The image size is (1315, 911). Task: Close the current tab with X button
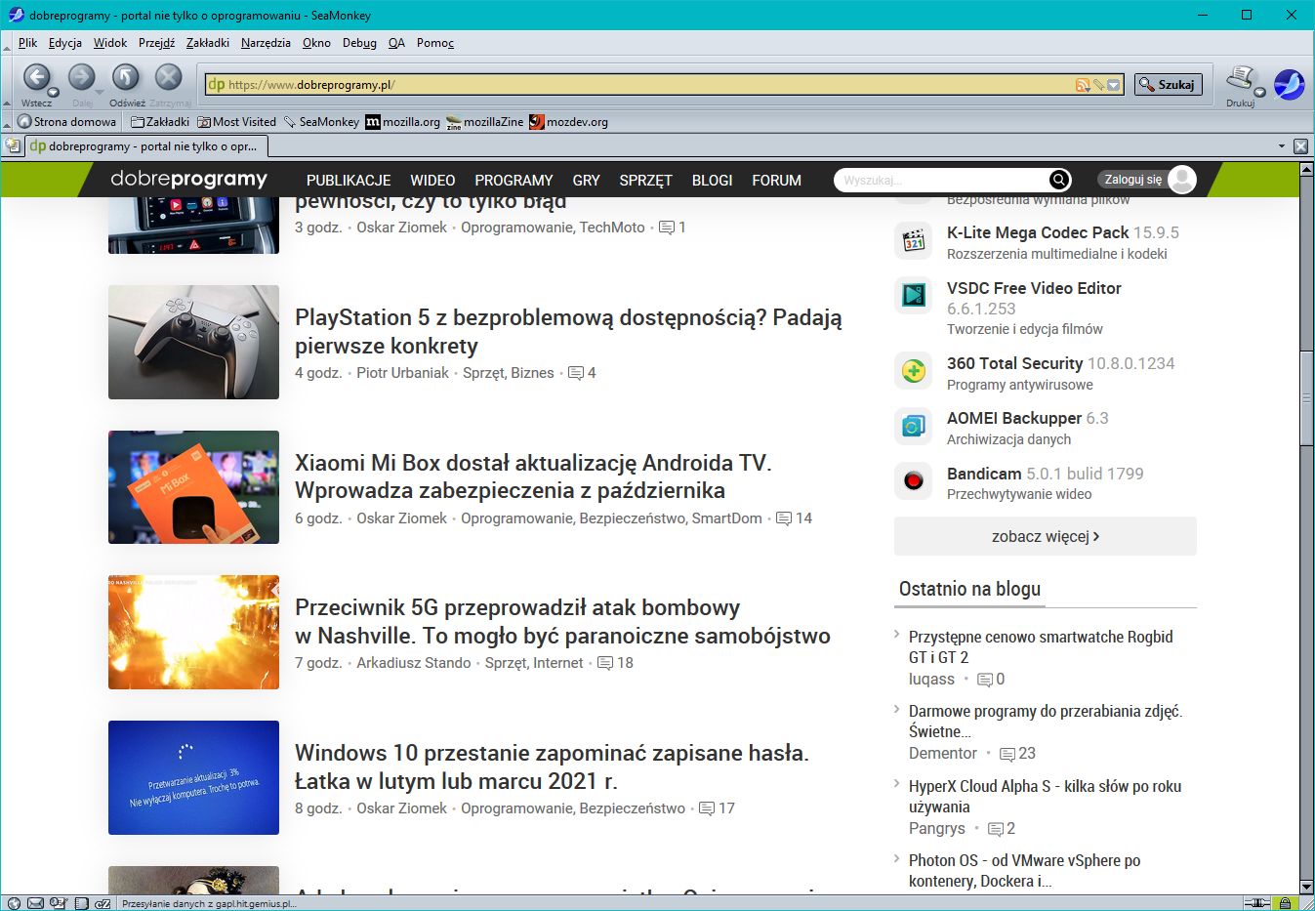(x=1300, y=145)
